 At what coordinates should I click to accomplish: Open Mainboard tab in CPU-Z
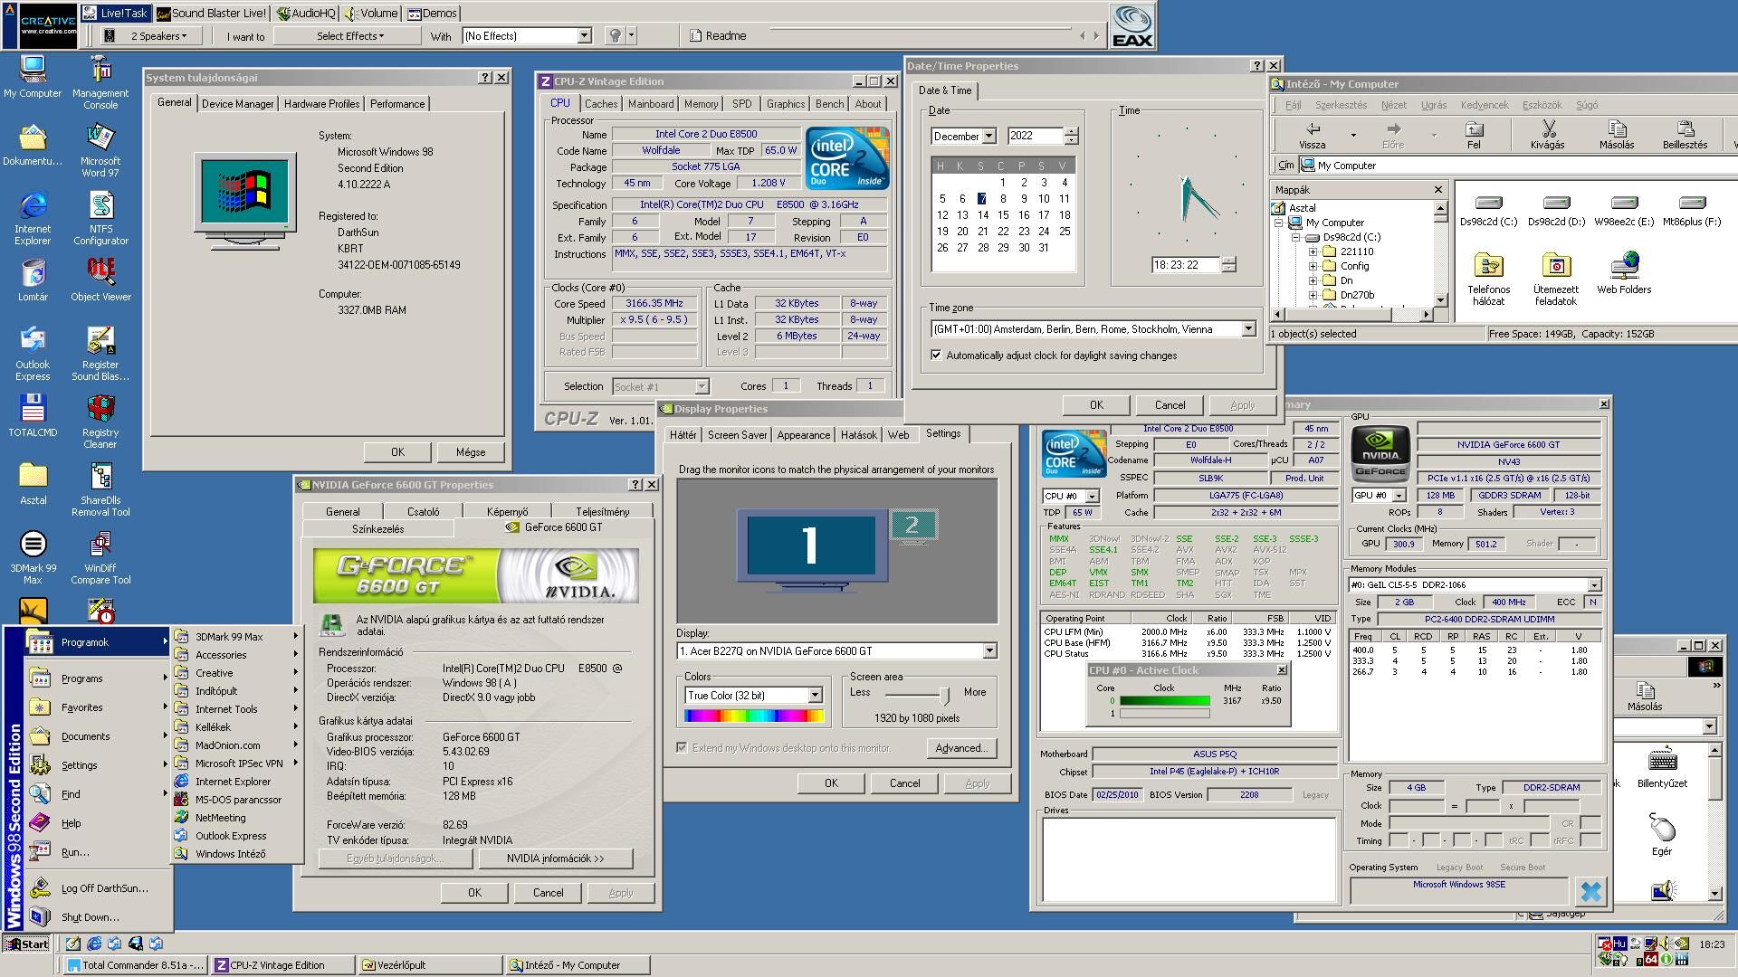tap(651, 104)
